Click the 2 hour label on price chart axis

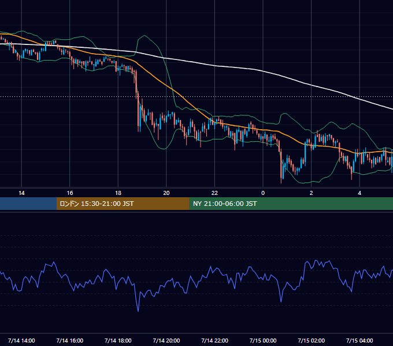click(312, 193)
